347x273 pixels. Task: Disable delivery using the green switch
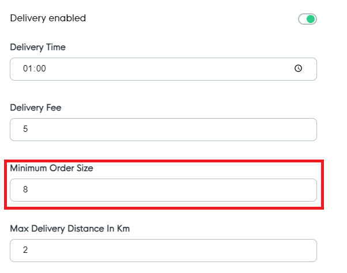(x=307, y=19)
